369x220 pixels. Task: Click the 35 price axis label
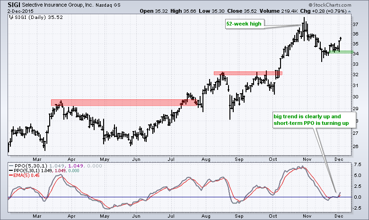click(356, 44)
